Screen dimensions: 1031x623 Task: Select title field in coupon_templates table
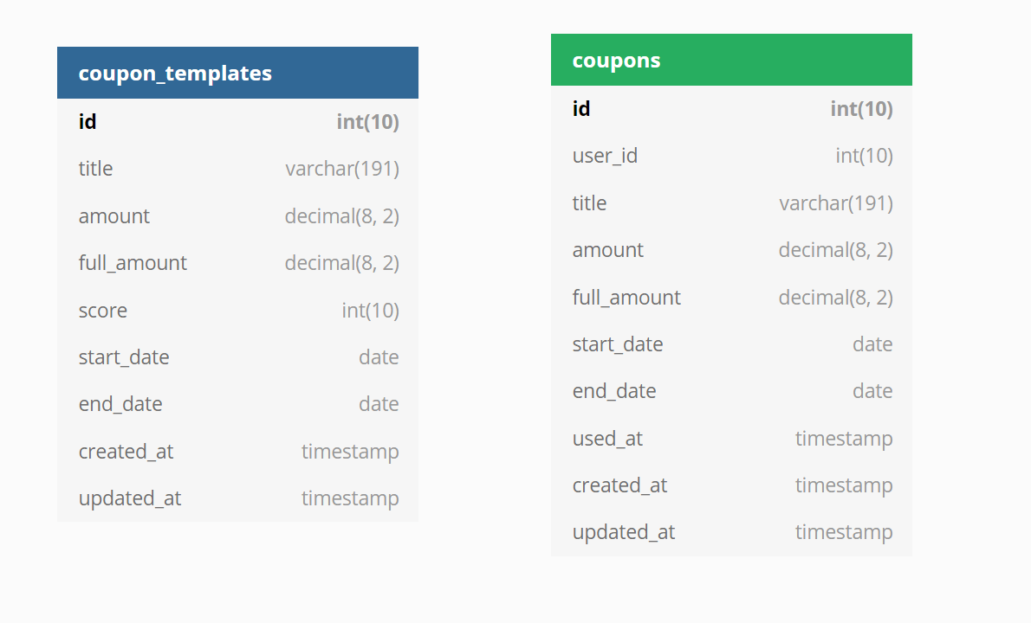point(237,169)
